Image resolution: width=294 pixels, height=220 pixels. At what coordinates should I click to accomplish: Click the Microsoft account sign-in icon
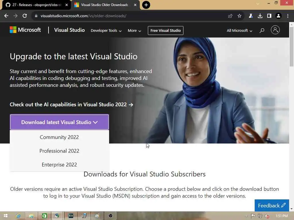[x=275, y=30]
